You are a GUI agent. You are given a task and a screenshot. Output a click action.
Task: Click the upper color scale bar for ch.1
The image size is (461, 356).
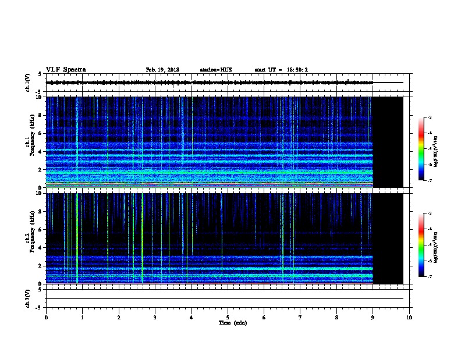click(x=421, y=149)
